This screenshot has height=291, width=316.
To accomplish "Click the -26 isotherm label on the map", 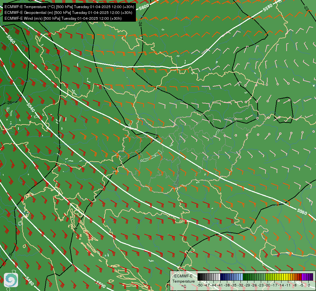I will pos(9,102).
